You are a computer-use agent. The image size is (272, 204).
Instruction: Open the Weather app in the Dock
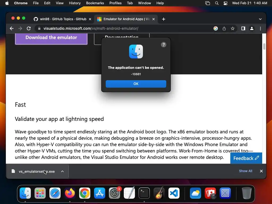tap(195, 193)
